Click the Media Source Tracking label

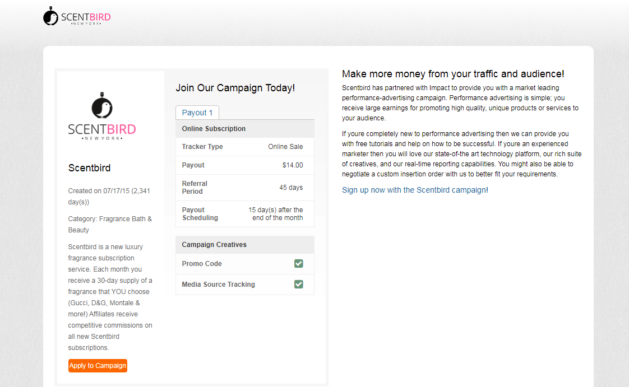pos(218,285)
